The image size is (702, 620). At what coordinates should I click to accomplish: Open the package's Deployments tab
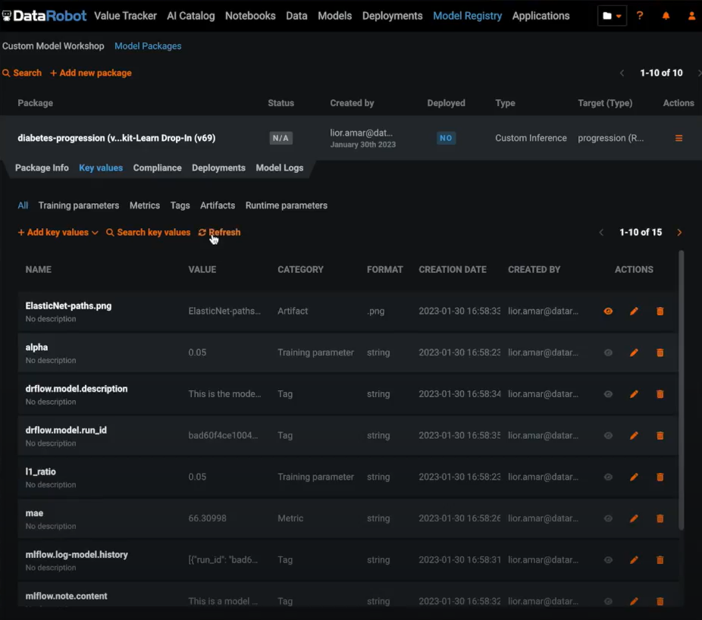click(218, 168)
